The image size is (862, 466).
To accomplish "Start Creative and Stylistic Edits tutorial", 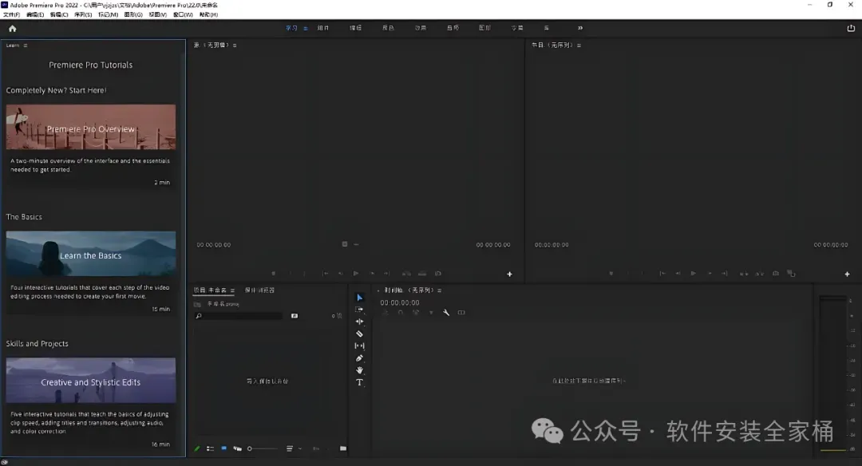I will coord(91,381).
